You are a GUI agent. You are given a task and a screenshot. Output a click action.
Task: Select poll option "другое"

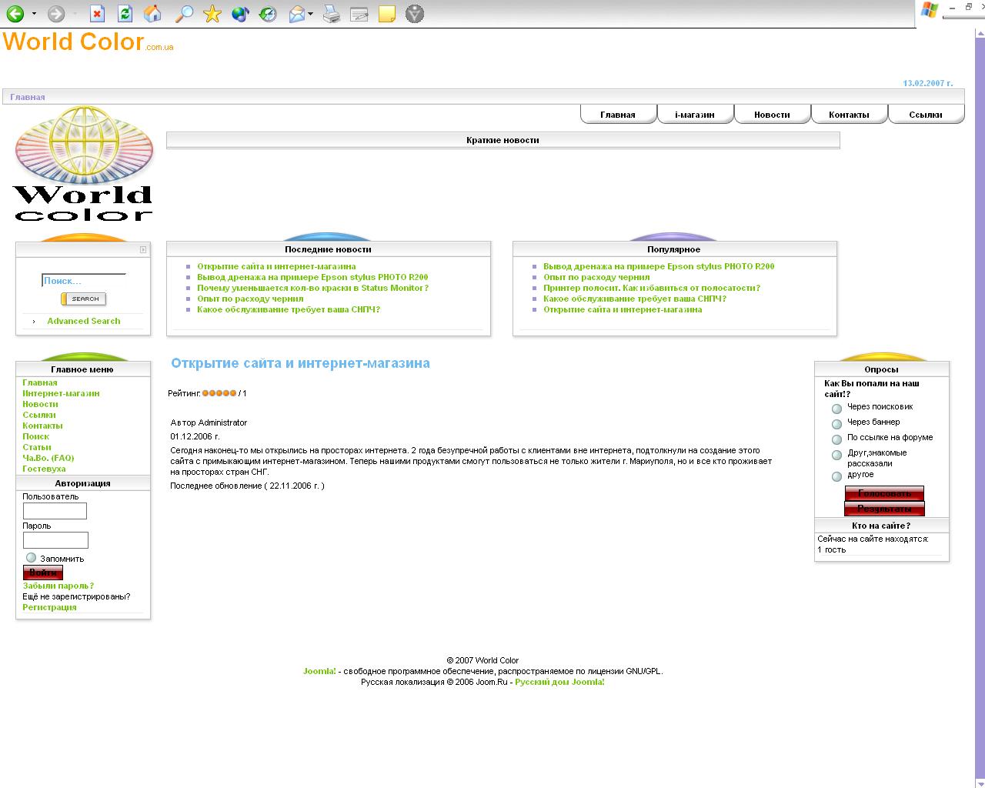point(836,476)
